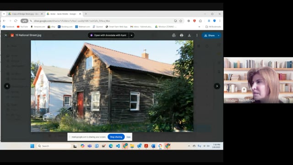Toggle the VPN button in address bar
Screen dimensions: 293x165
pyautogui.click(x=24, y=21)
